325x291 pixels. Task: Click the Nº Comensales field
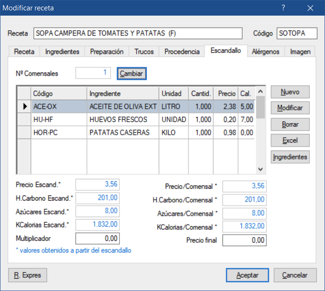pos(93,73)
